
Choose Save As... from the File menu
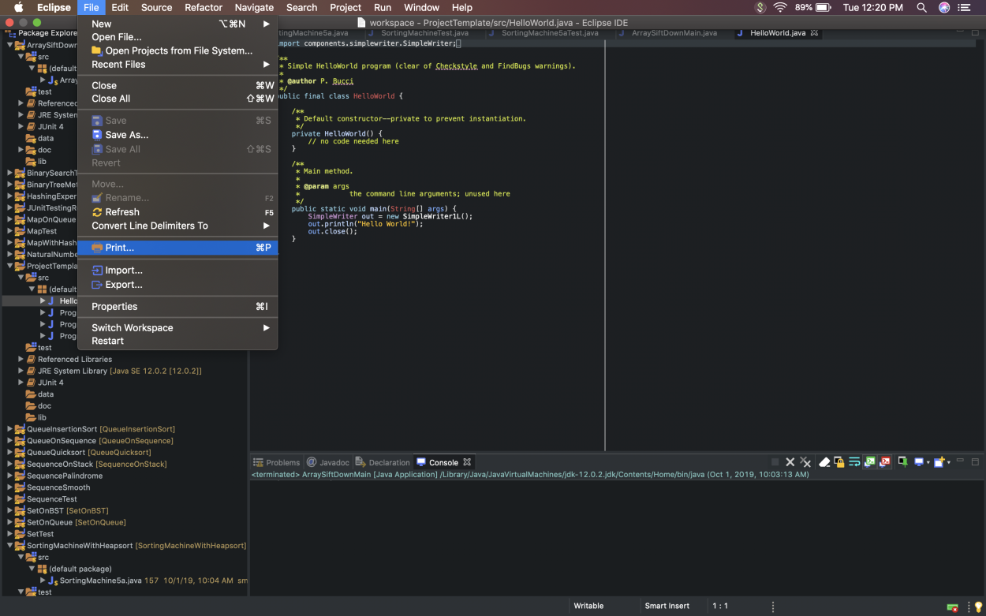coord(126,135)
